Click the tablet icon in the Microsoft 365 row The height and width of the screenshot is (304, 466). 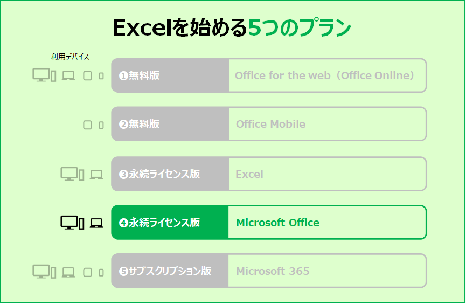87,272
